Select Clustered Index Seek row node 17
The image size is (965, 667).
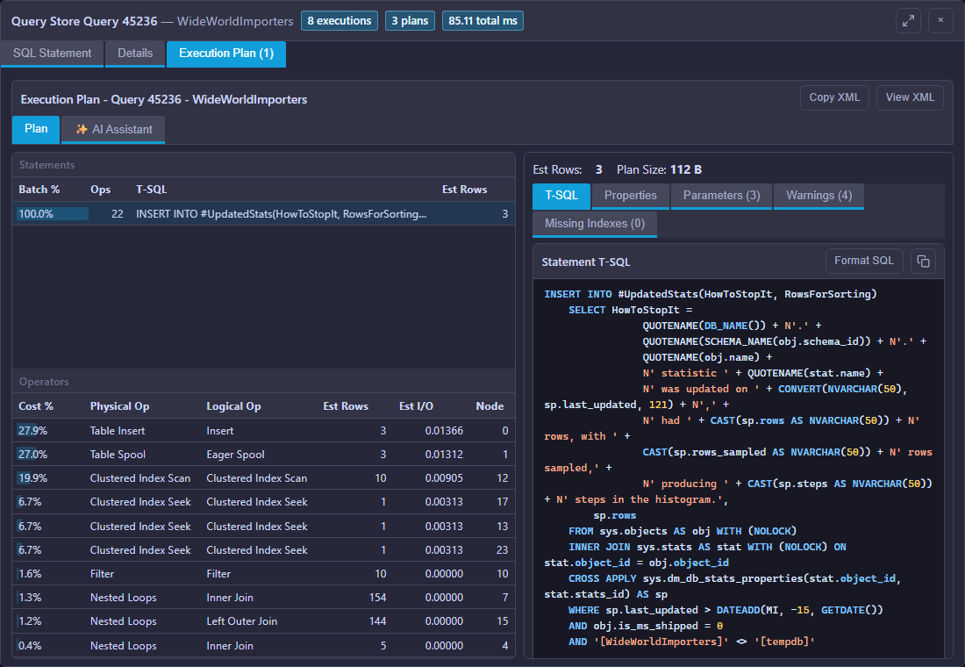263,502
